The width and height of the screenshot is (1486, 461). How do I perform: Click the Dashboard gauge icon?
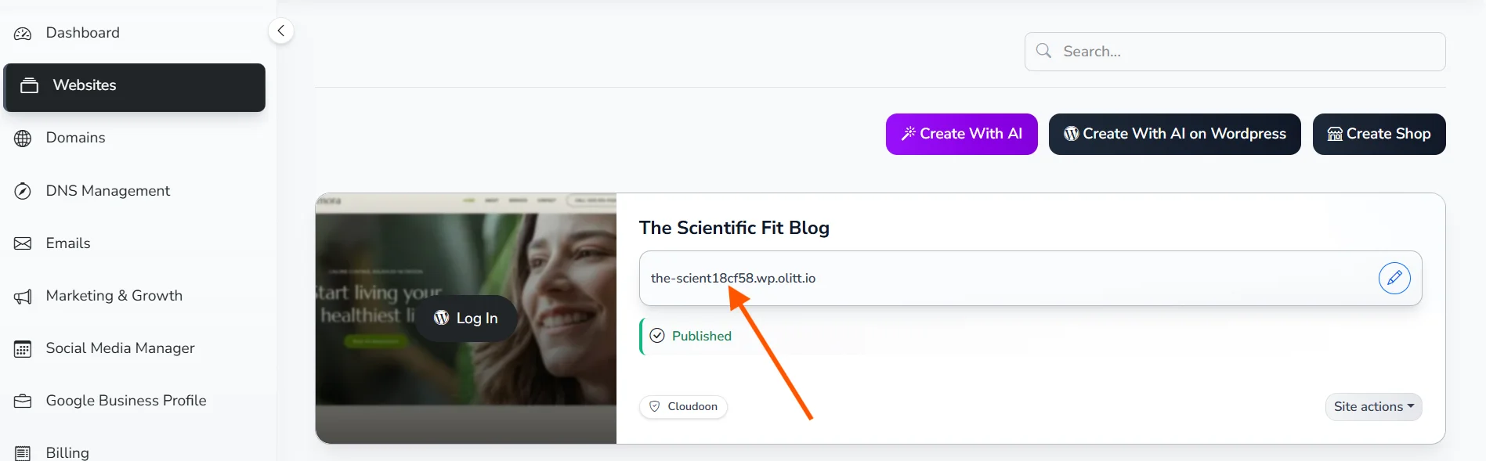[23, 34]
